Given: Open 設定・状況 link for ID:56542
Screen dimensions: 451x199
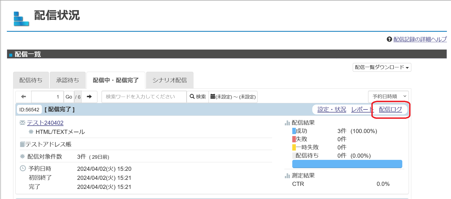Looking at the screenshot, I should click(x=332, y=109).
